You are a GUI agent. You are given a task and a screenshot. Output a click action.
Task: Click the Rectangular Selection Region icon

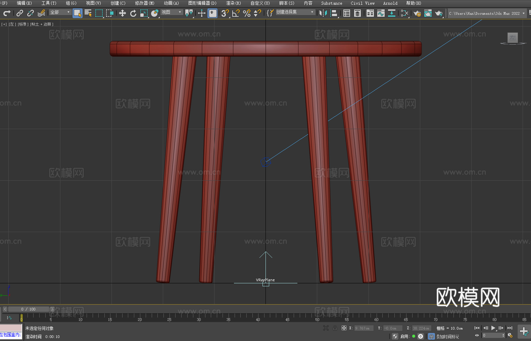99,13
